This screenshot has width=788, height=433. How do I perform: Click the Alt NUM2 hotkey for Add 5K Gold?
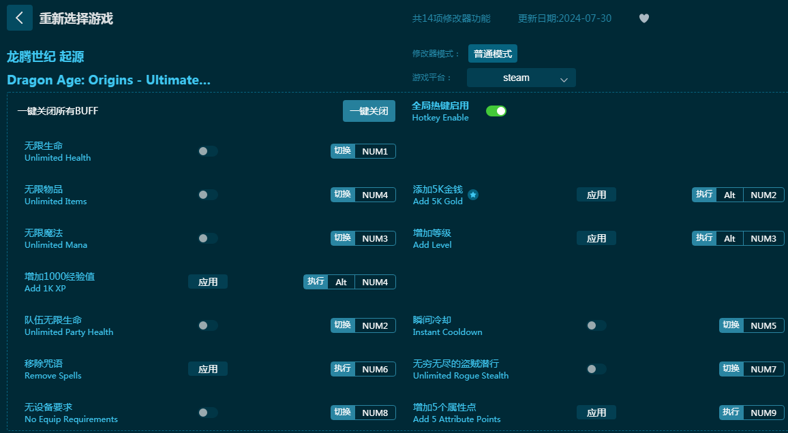[x=738, y=195]
